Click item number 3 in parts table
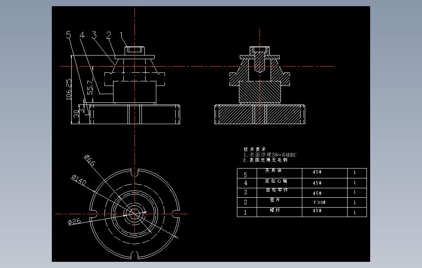Screen dimensions: 422x268 246,192
